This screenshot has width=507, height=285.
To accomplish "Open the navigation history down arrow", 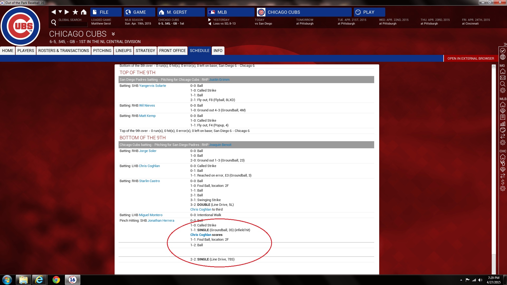I will point(60,12).
